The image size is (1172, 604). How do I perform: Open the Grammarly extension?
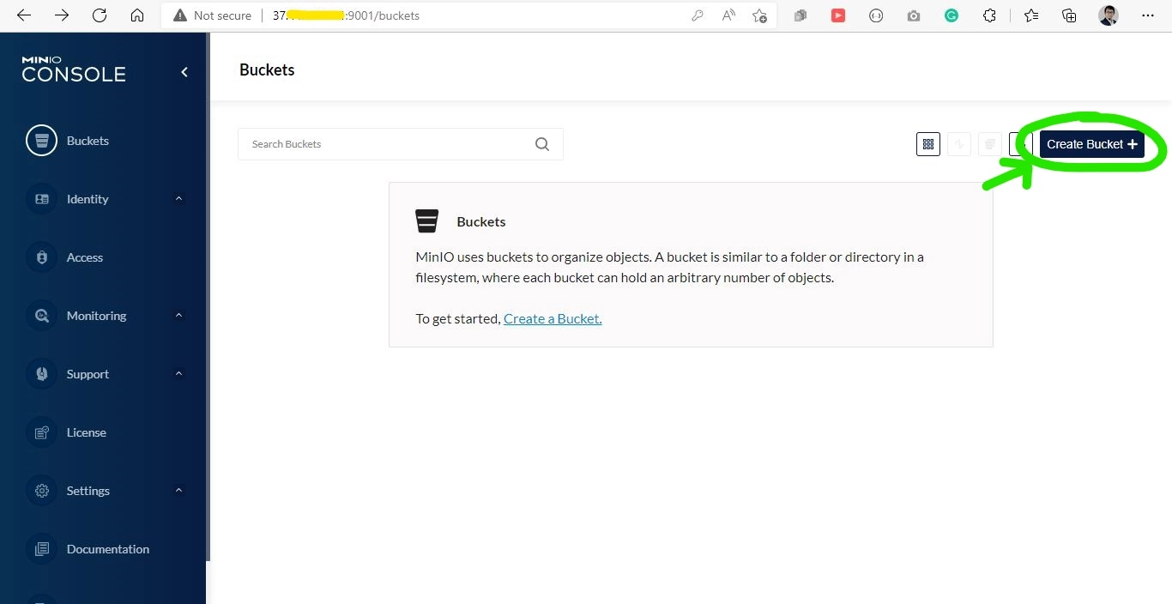tap(951, 15)
